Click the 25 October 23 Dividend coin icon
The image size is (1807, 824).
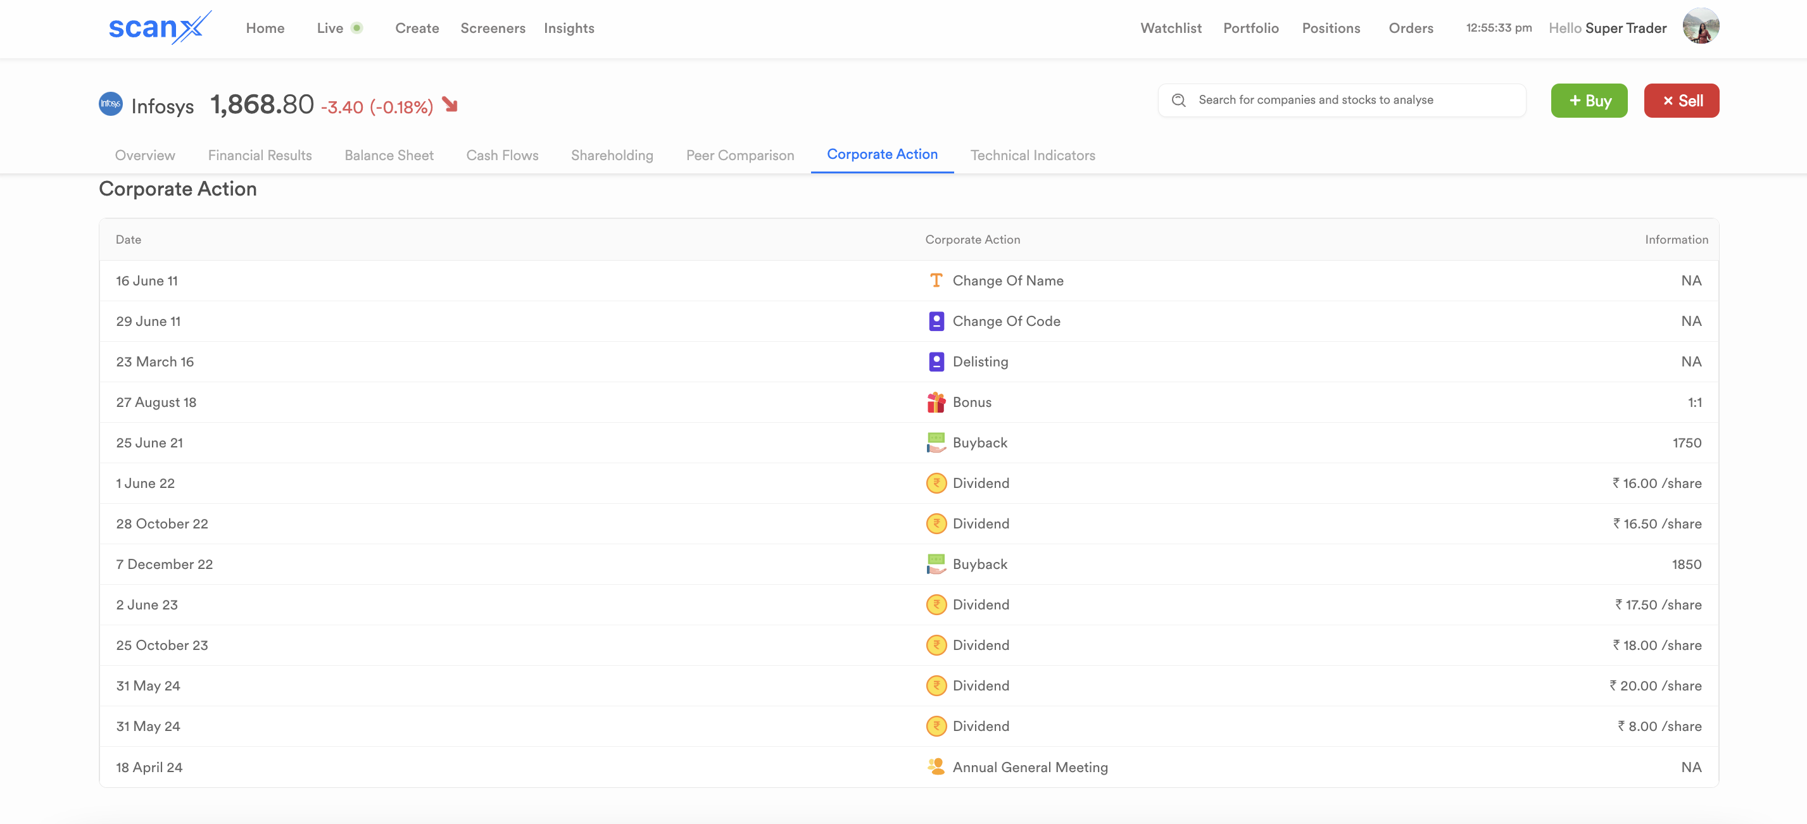point(936,645)
